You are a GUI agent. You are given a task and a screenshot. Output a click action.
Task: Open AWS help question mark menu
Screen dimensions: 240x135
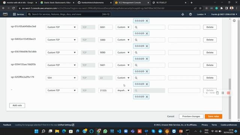click(190, 14)
